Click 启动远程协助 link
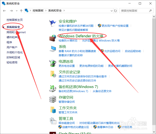The width and height of the screenshot is (156, 134). 133,51
